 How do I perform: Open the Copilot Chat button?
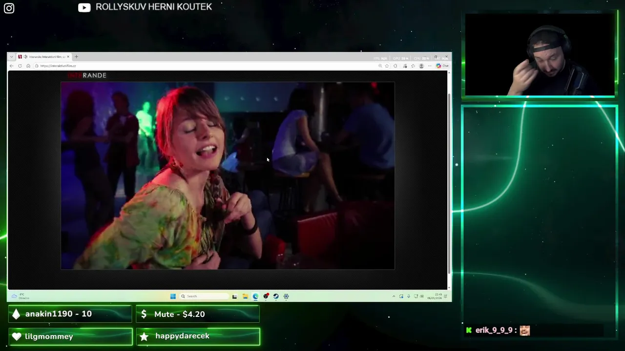point(442,66)
